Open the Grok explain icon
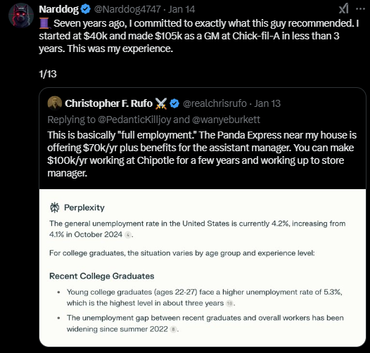This screenshot has width=370, height=353. [x=343, y=8]
